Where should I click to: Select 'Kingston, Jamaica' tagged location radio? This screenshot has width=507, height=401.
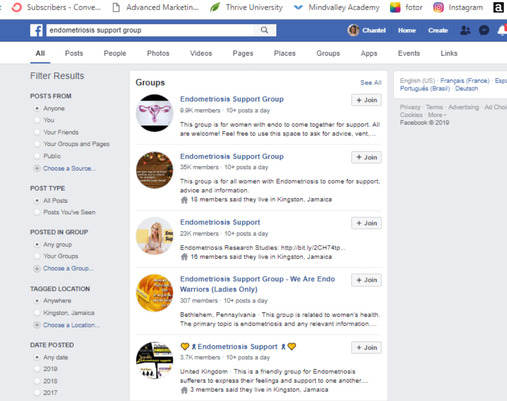37,313
